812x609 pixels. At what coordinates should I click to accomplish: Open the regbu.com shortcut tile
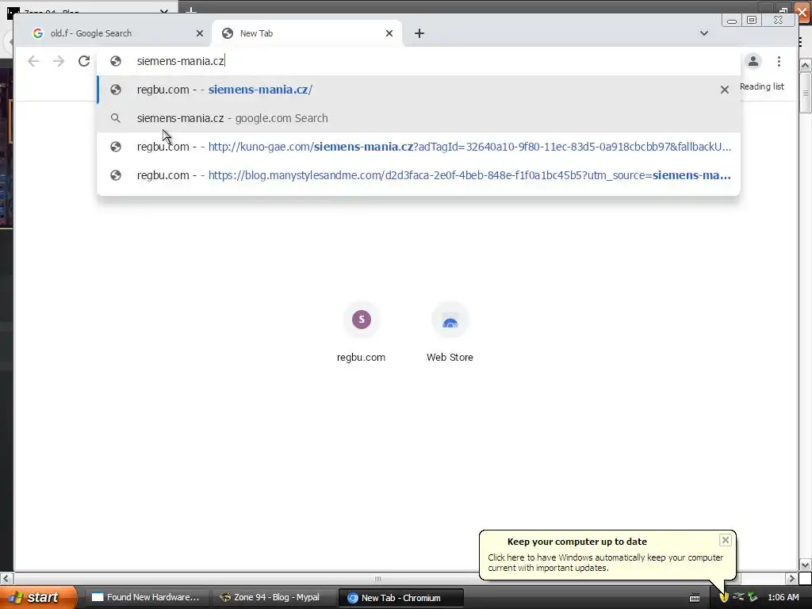point(362,332)
